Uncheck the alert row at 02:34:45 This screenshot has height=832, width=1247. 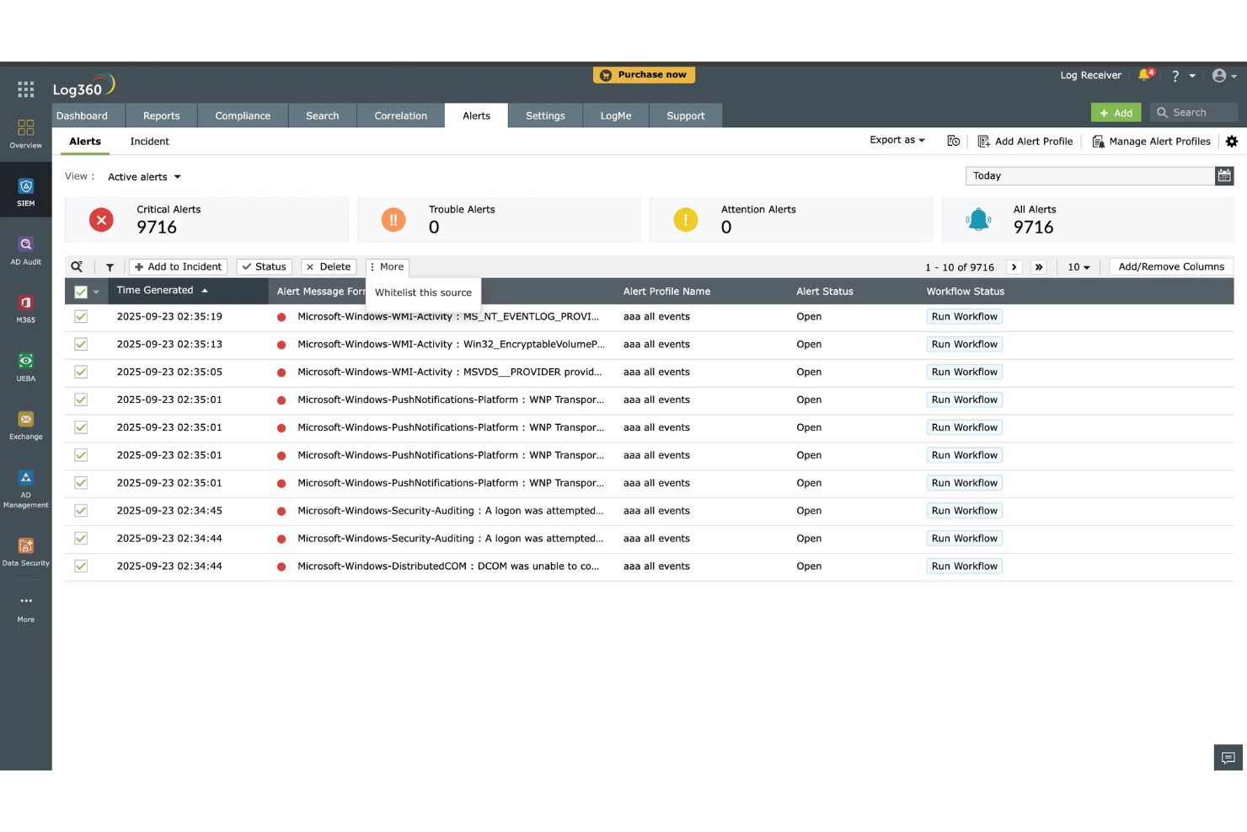[81, 511]
